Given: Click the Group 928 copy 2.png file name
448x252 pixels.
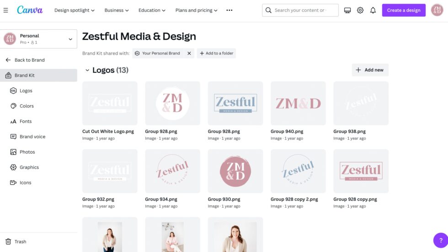Looking at the screenshot, I should pyautogui.click(x=294, y=199).
